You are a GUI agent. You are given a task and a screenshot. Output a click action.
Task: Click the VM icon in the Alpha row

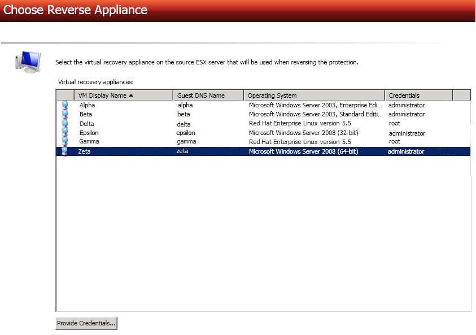coord(65,105)
